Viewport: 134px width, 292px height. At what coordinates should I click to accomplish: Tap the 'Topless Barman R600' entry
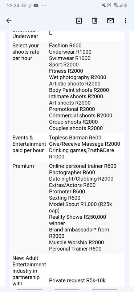tap(75, 138)
